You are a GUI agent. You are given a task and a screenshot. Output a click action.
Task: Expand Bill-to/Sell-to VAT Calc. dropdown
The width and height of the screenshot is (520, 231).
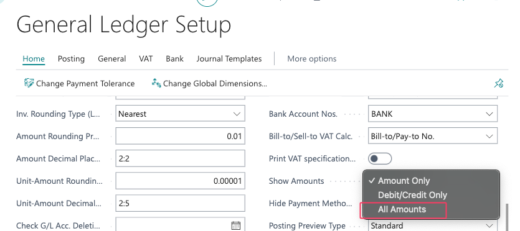pos(432,136)
